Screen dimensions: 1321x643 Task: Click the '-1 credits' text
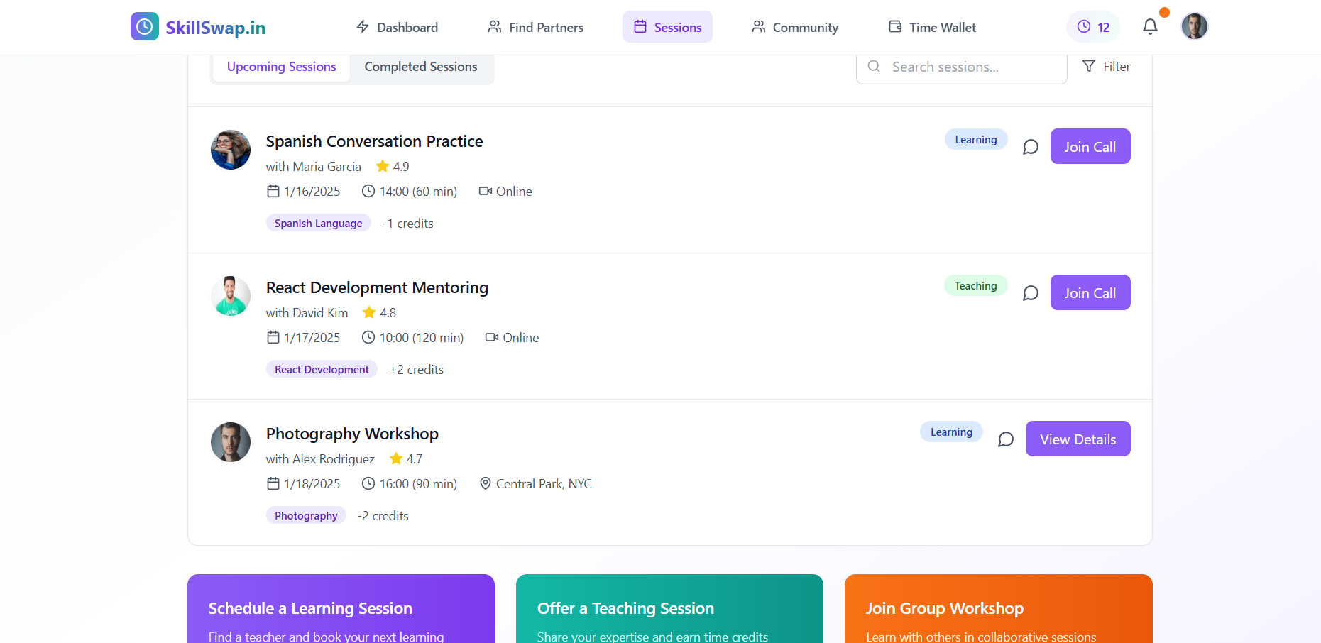(407, 224)
